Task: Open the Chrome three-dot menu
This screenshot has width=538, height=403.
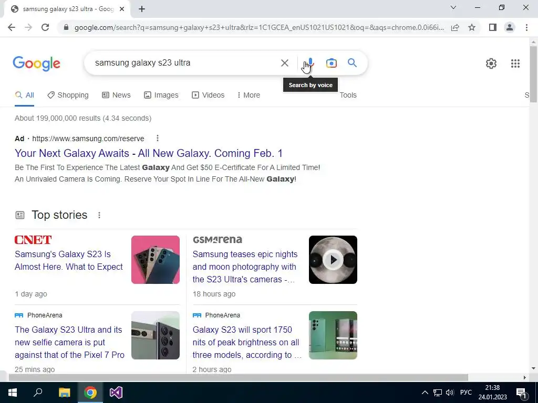Action: tap(526, 27)
